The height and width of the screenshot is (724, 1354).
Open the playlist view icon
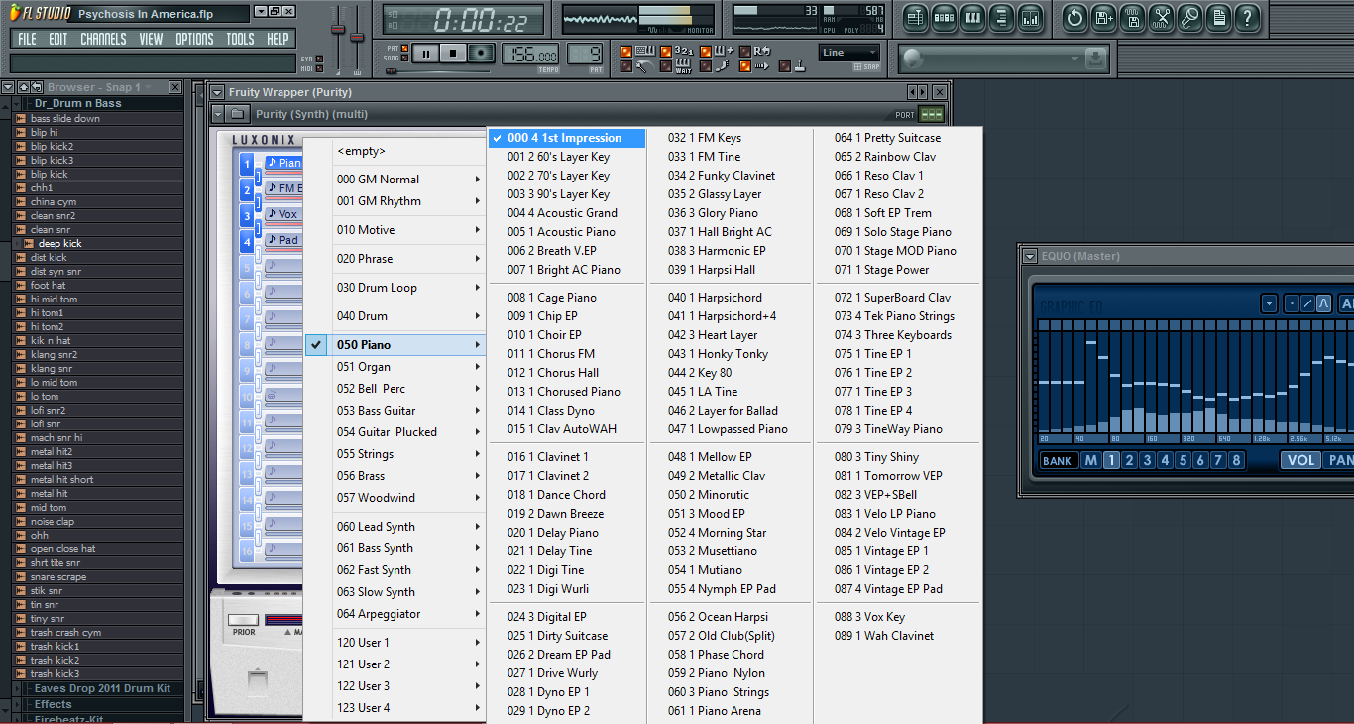pyautogui.click(x=915, y=18)
